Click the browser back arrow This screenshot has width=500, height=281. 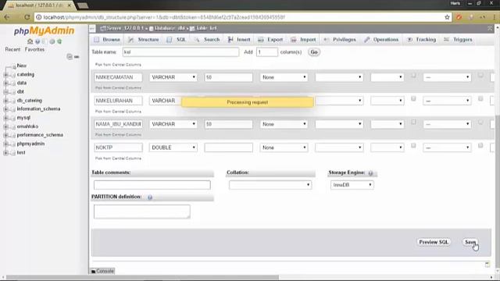[7, 17]
